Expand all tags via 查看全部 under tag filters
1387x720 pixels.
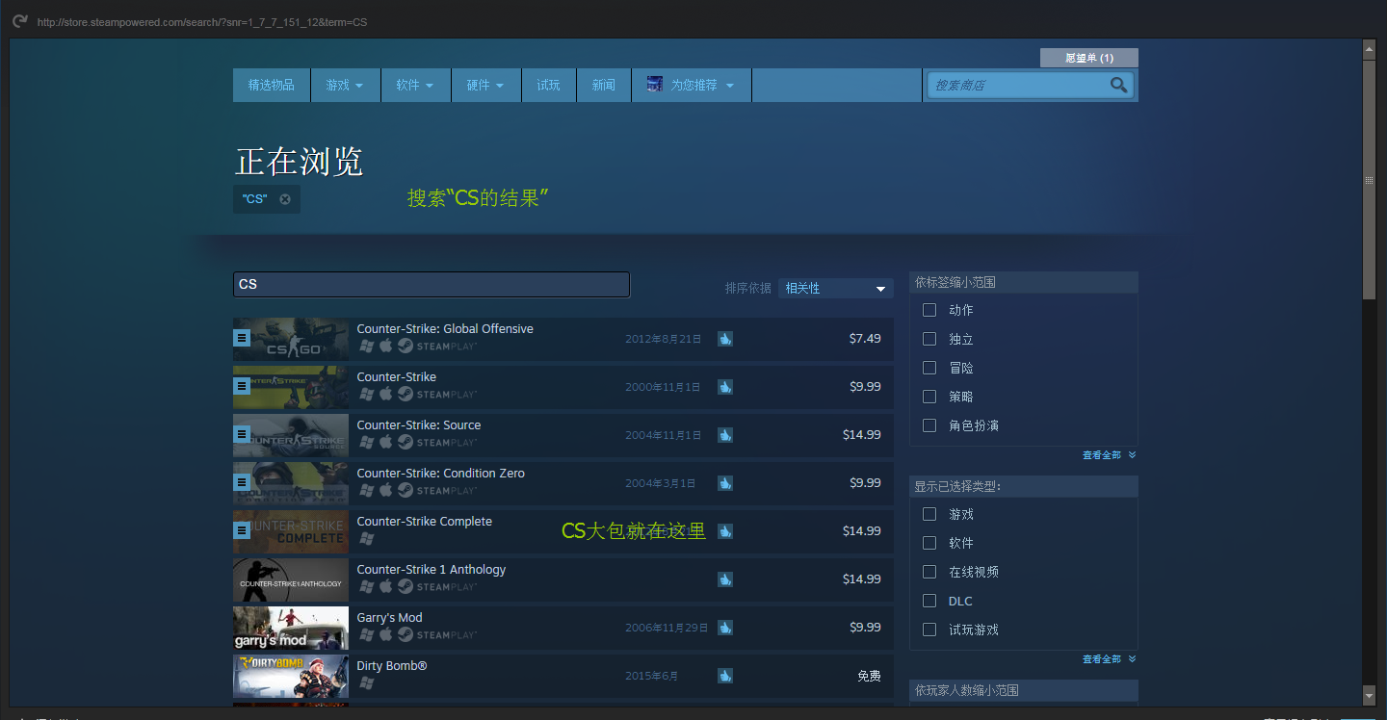point(1109,455)
